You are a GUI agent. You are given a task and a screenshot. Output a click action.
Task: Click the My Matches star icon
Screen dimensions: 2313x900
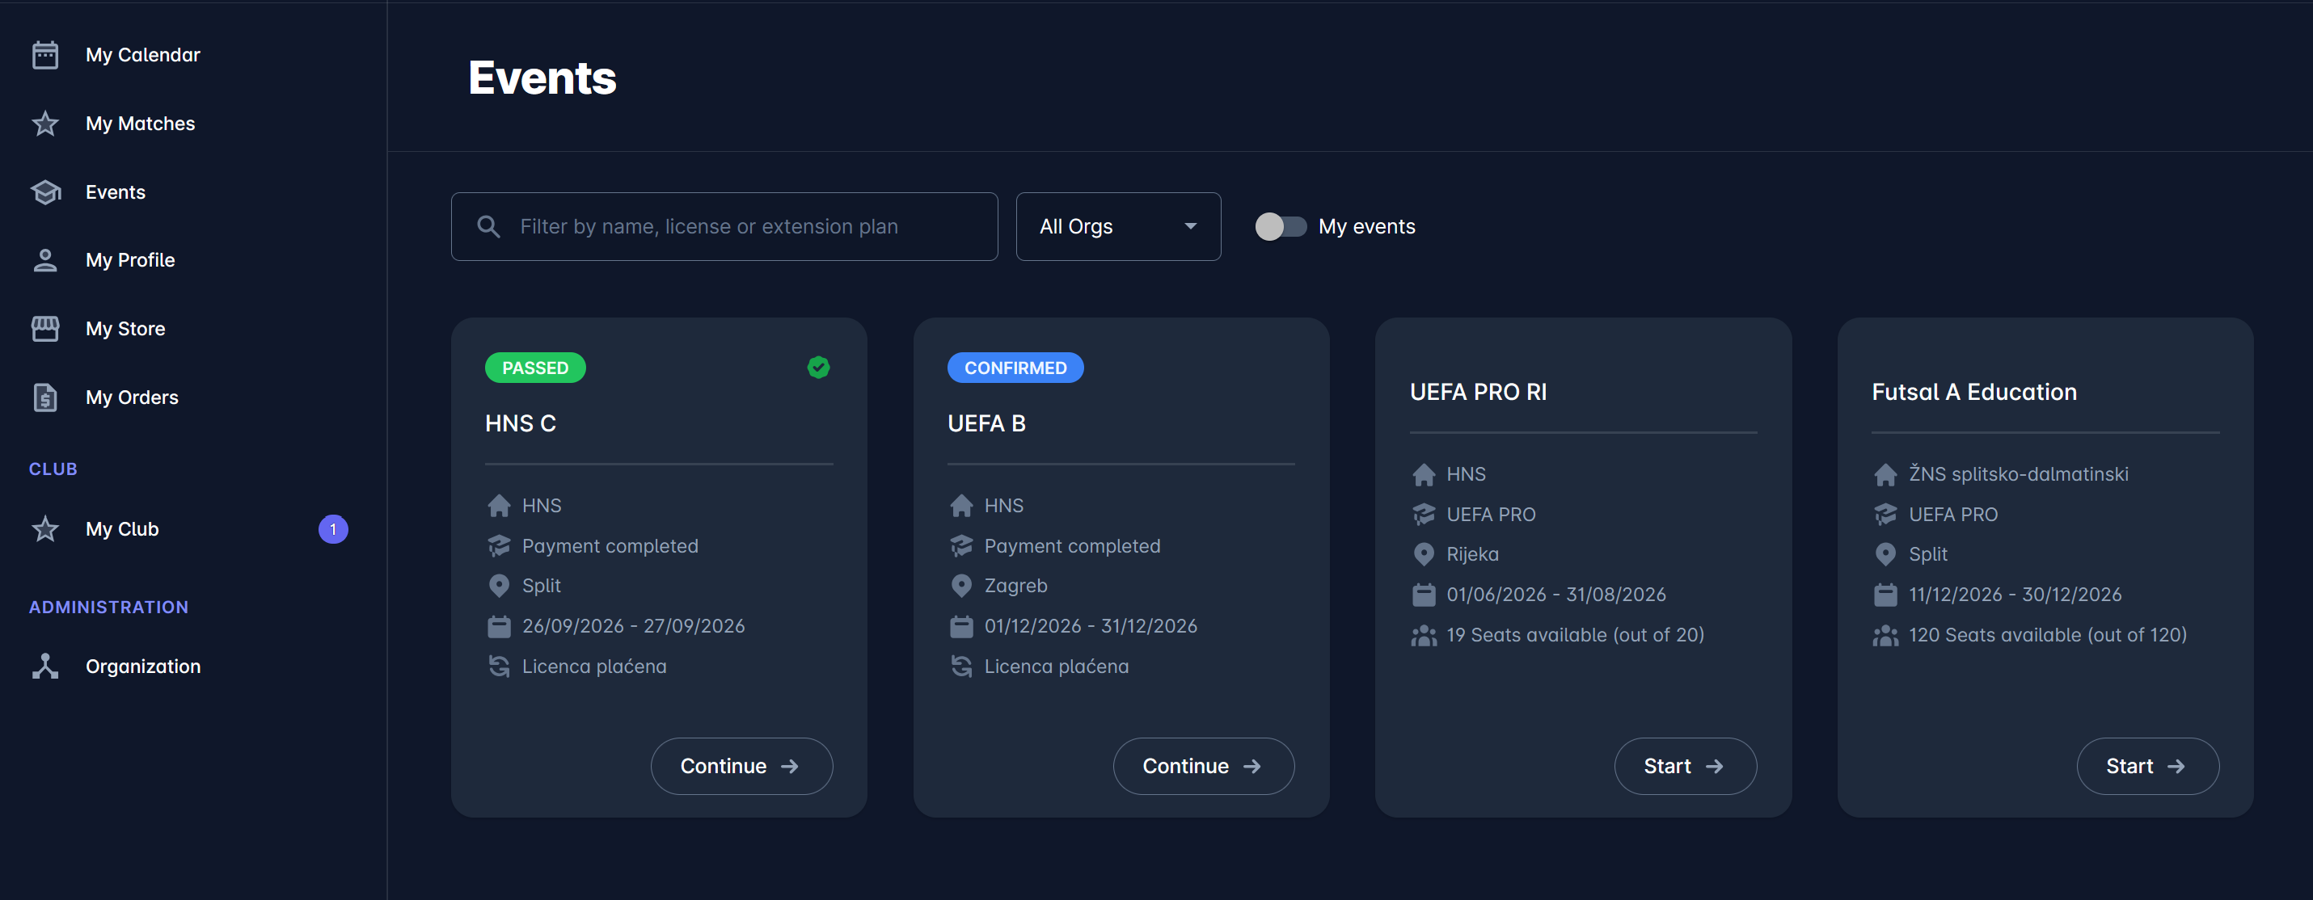45,124
